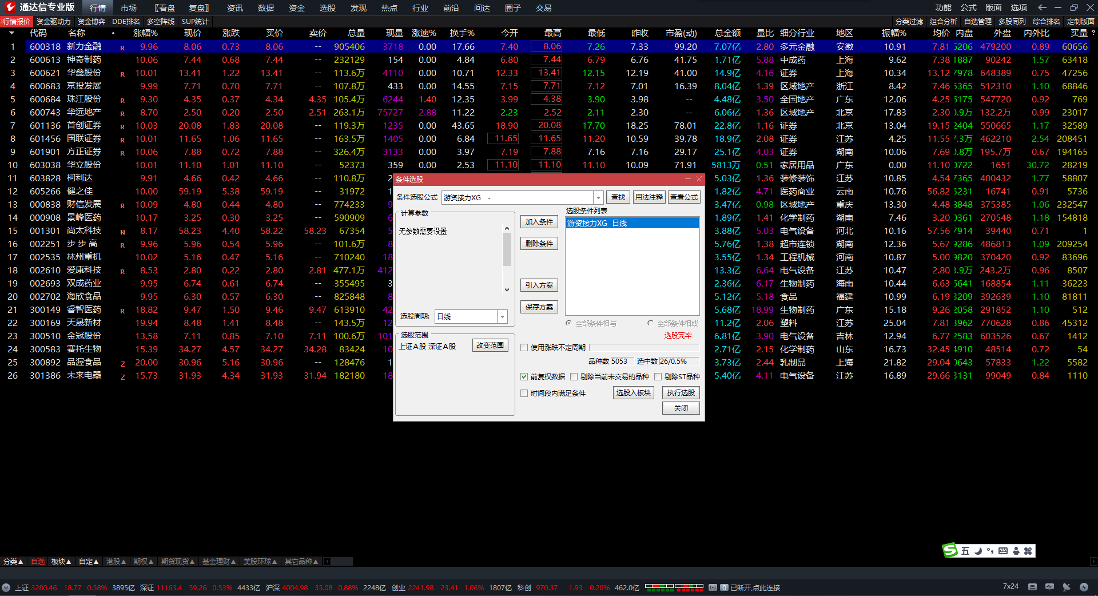
Task: Click the back arrow in the title bar
Action: tap(1042, 7)
